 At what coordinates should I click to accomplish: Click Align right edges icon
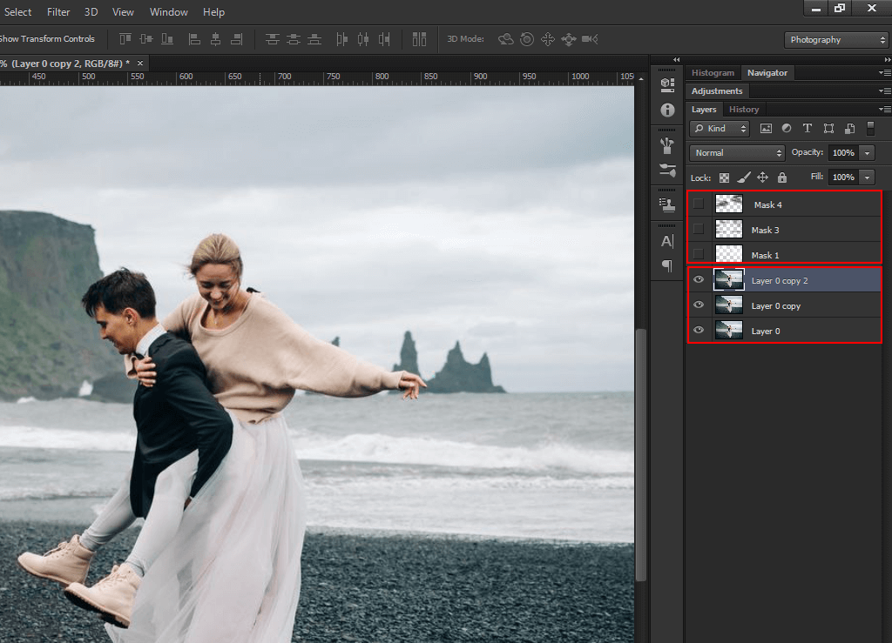[x=237, y=39]
